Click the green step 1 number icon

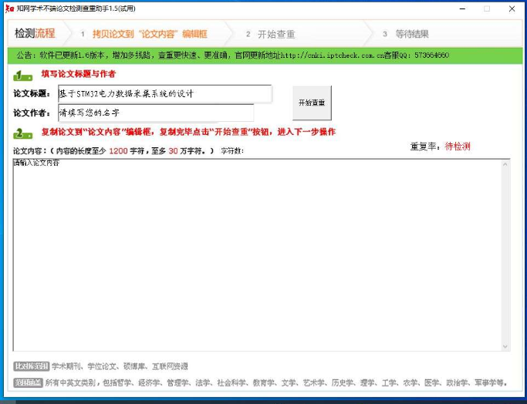tap(22, 75)
